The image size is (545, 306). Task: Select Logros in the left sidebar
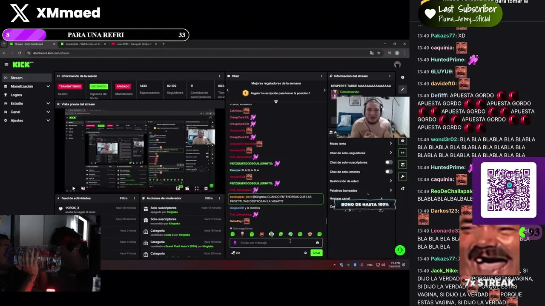coord(26,95)
